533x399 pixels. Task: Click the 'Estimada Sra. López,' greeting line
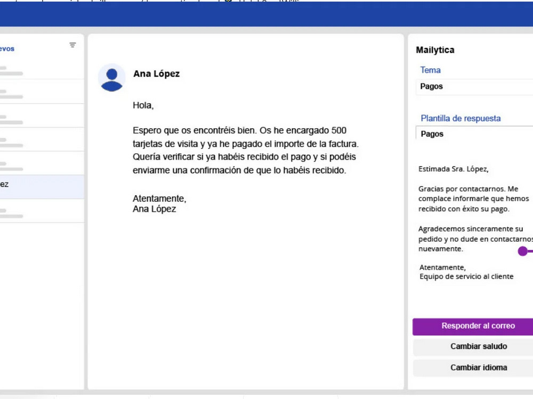pyautogui.click(x=453, y=169)
